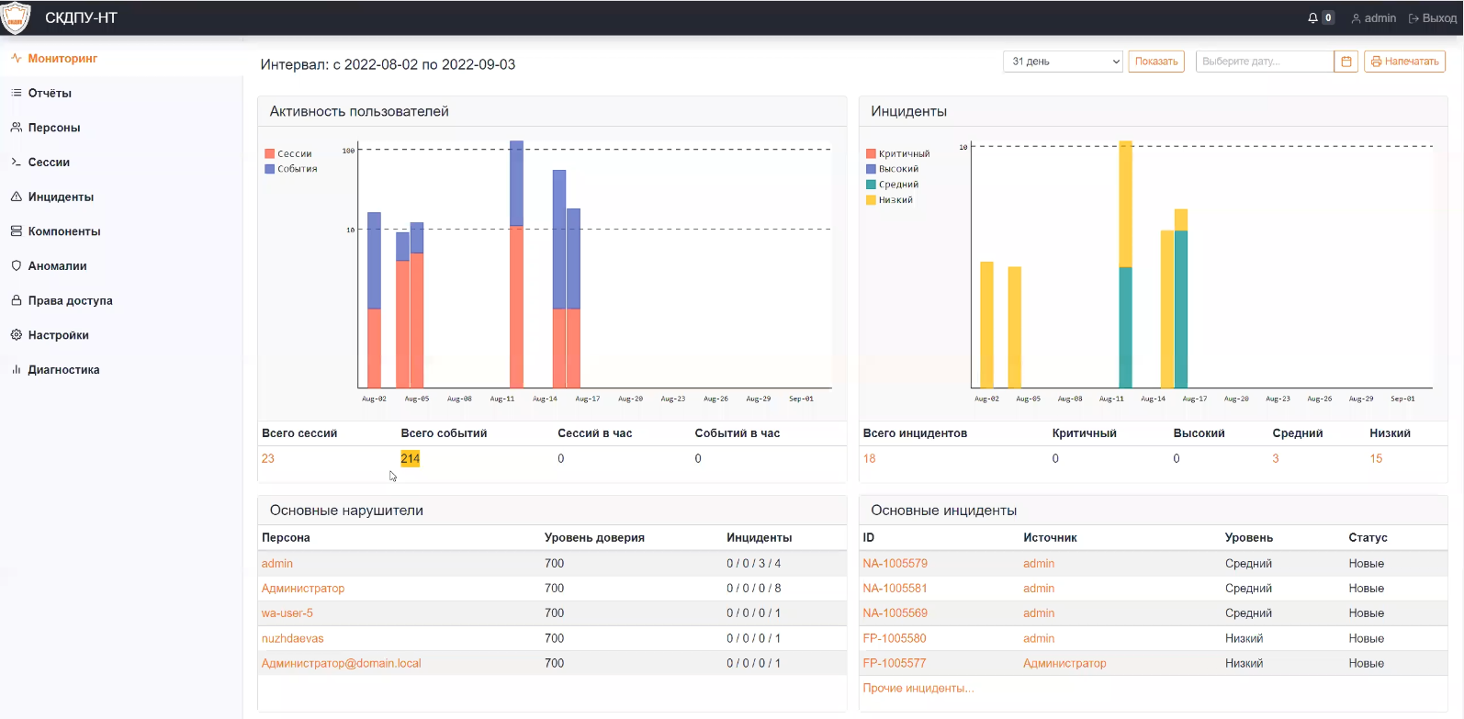
Task: Click the Сессии terminal icon
Action: tap(16, 162)
